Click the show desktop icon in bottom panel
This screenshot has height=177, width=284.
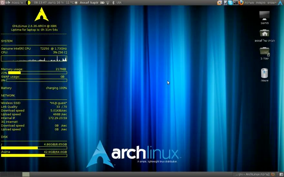coord(281,174)
